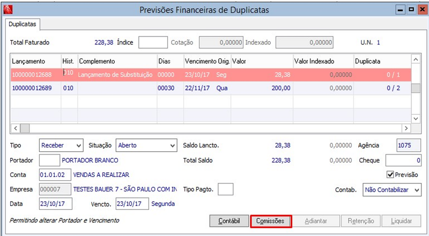
Task: Click the VENDAS A REALIZAR text
Action: pos(101,175)
